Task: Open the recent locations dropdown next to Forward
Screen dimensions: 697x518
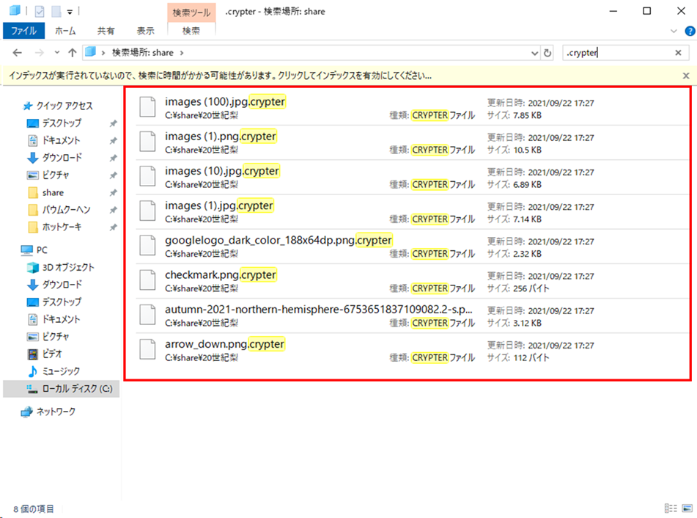Action: point(56,52)
